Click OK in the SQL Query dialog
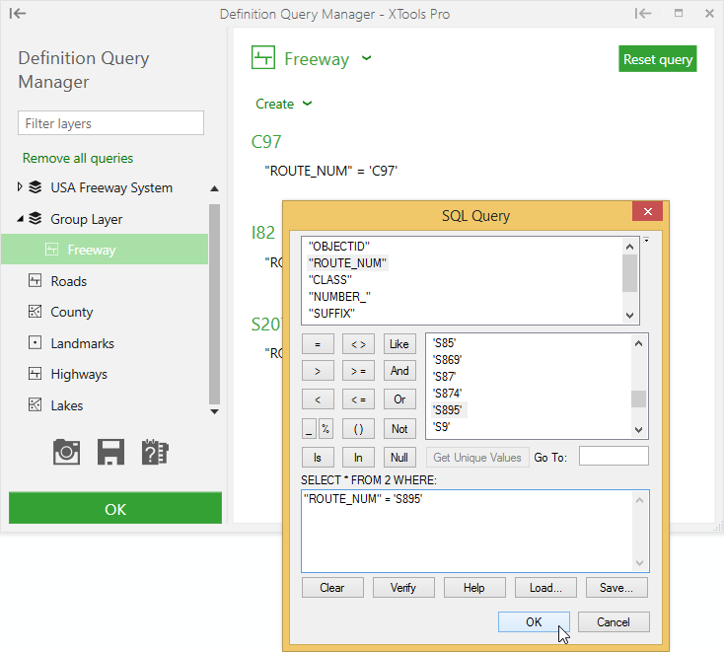Image resolution: width=724 pixels, height=652 pixels. (534, 622)
